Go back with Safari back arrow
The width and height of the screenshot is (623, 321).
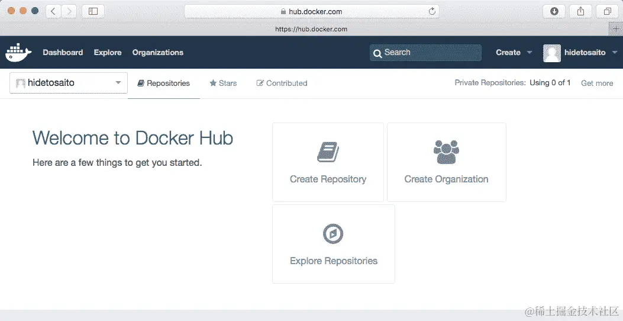click(54, 11)
